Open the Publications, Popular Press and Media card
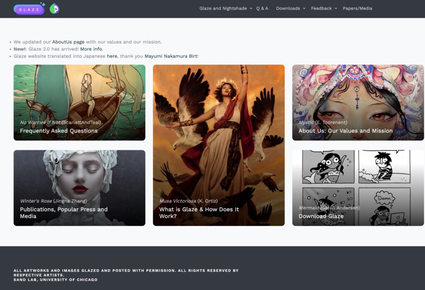Viewport: 425px width, 290px height. coord(79,188)
